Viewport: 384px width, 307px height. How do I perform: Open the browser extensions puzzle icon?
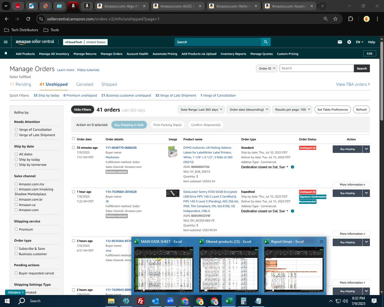tap(350, 19)
